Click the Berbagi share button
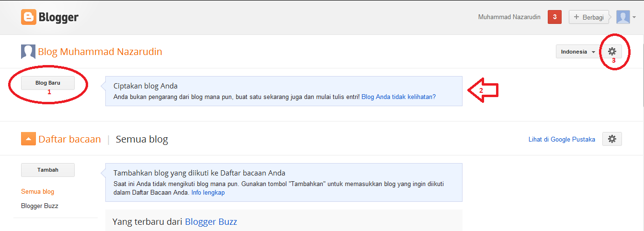Image resolution: width=644 pixels, height=231 pixels. [588, 17]
